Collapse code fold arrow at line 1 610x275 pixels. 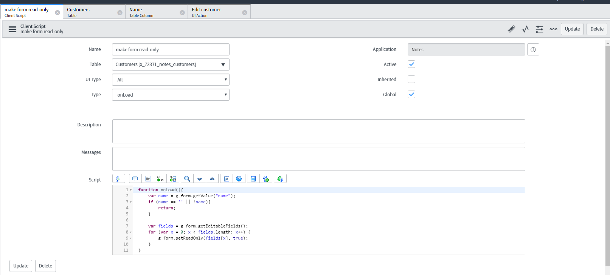click(131, 190)
